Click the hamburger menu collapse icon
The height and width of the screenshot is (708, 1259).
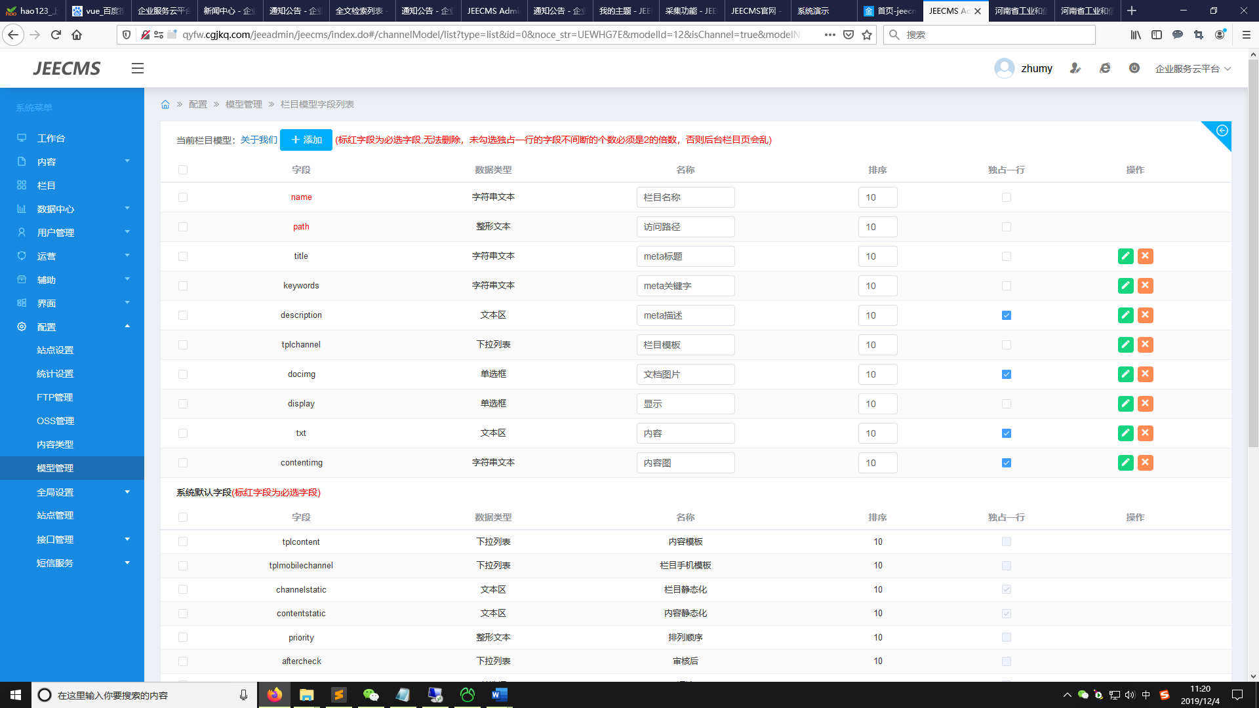click(x=137, y=68)
